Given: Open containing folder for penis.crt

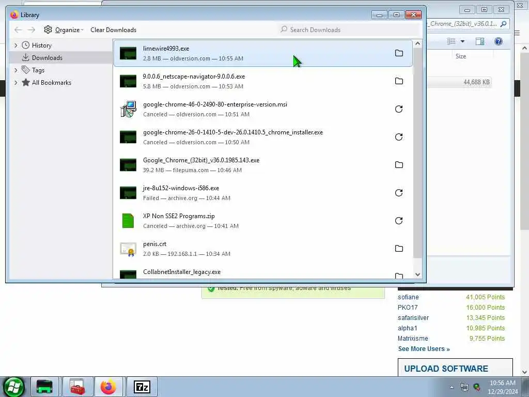Looking at the screenshot, I should pos(399,249).
